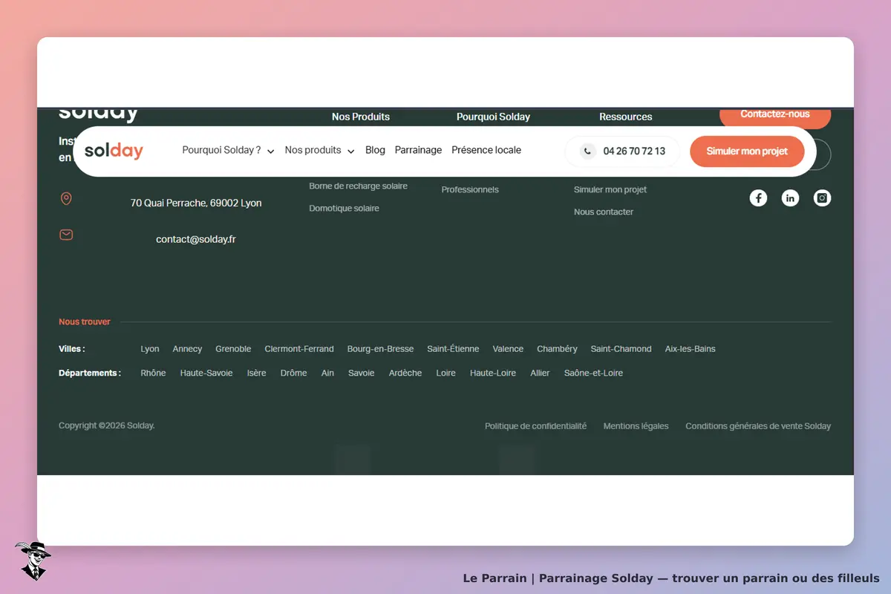Select the Lyon city link
This screenshot has width=891, height=594.
[150, 349]
